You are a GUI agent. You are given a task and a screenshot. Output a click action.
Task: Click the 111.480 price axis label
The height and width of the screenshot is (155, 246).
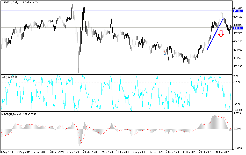[238, 8]
